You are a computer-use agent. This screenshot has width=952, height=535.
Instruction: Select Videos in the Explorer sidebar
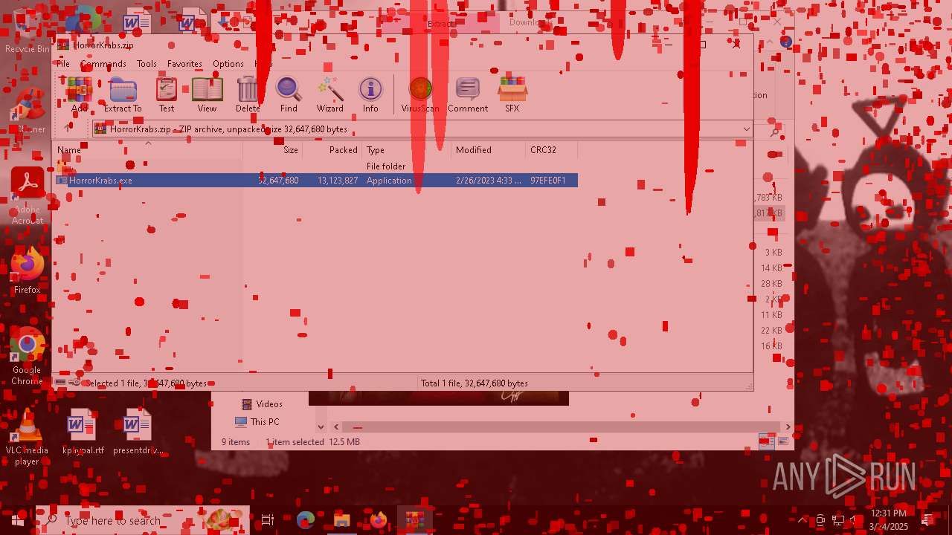point(262,404)
